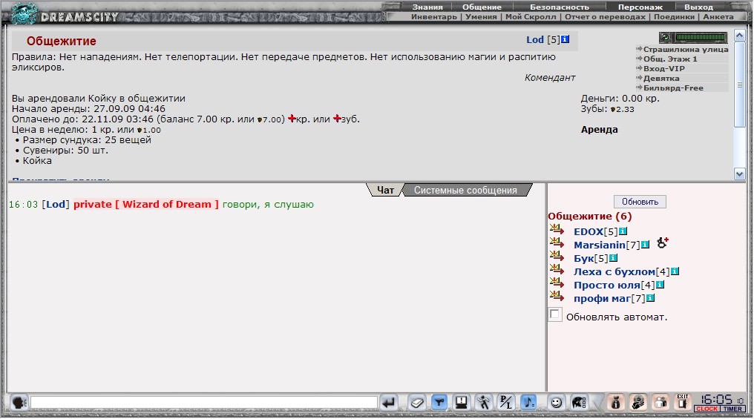The height and width of the screenshot is (419, 754).
Task: Click private message arrow next to Просто юля
Action: 557,284
